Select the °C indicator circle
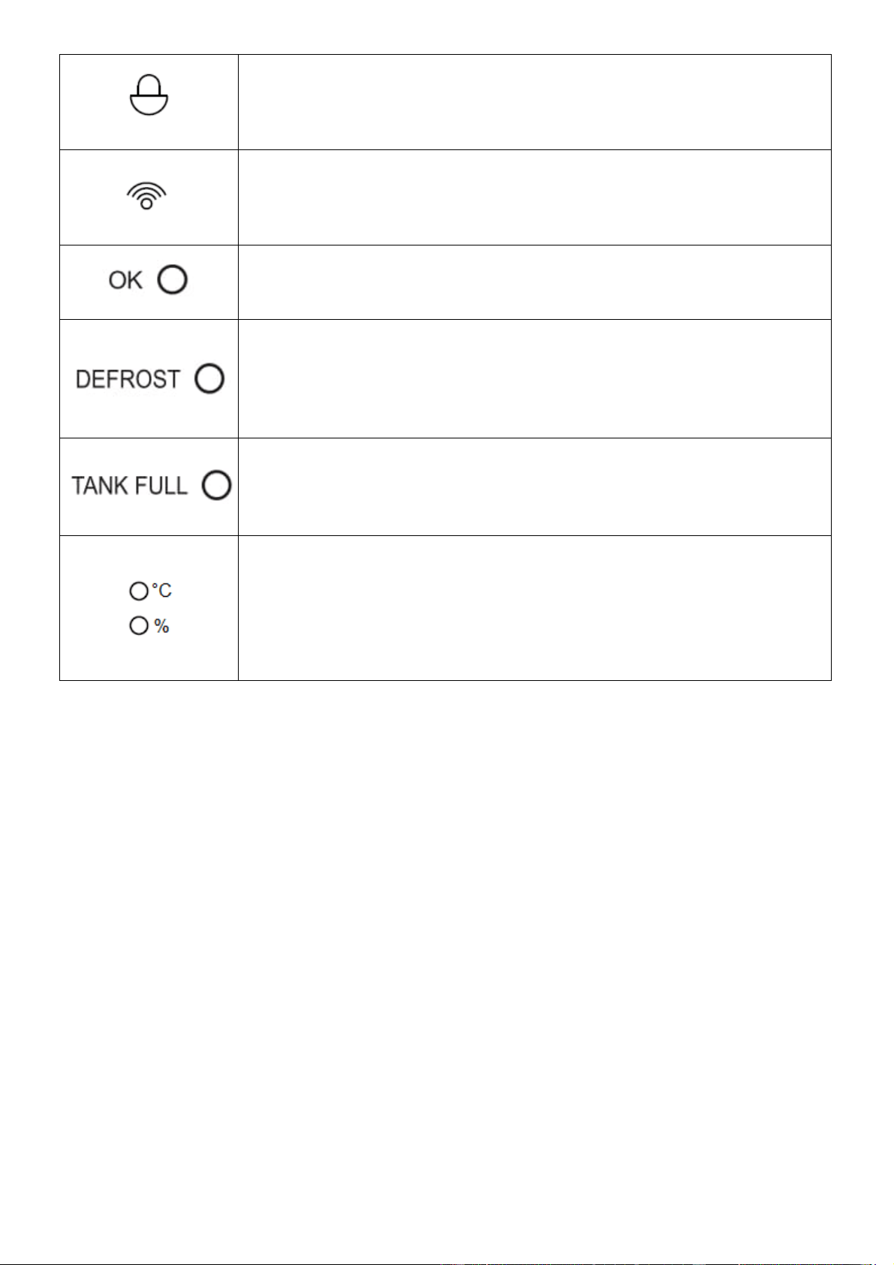The image size is (894, 1265). coord(139,591)
